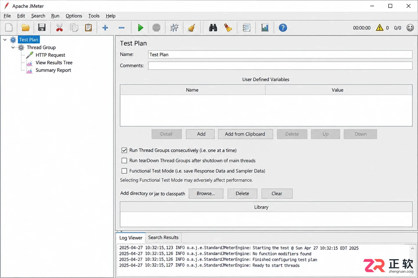Screen dimensions: 418x278
Task: Select Summary Report in the tree
Action: [53, 70]
